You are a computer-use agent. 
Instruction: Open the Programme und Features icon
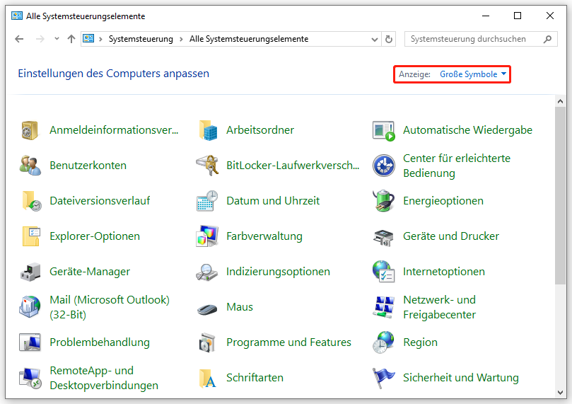tap(207, 342)
